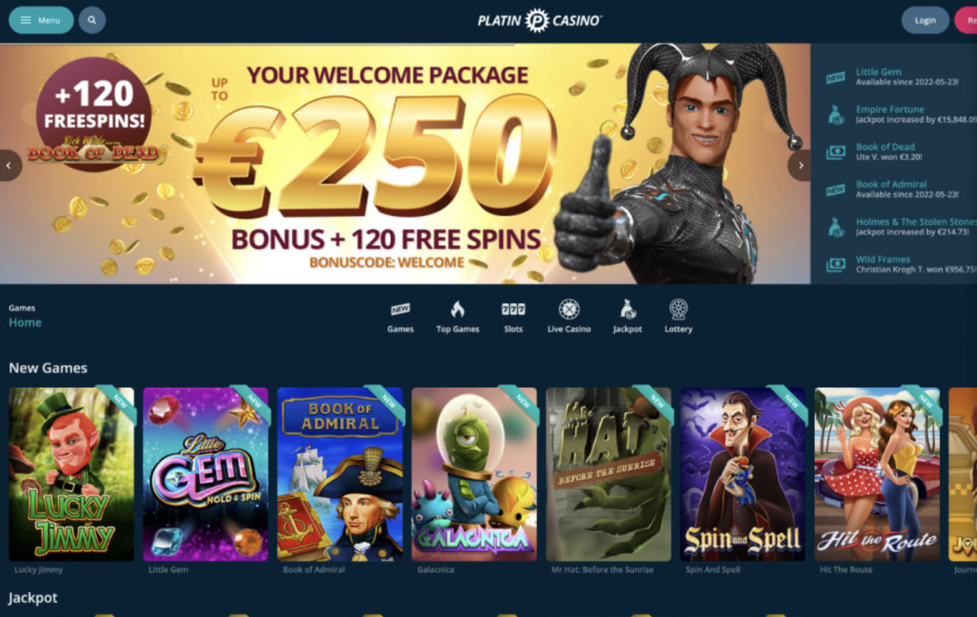977x617 pixels.
Task: Show the previous banner slide arrow
Action: (9, 165)
